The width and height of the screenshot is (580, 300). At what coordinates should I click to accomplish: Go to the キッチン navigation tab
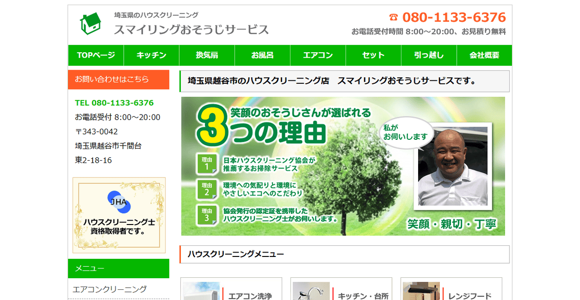point(151,55)
